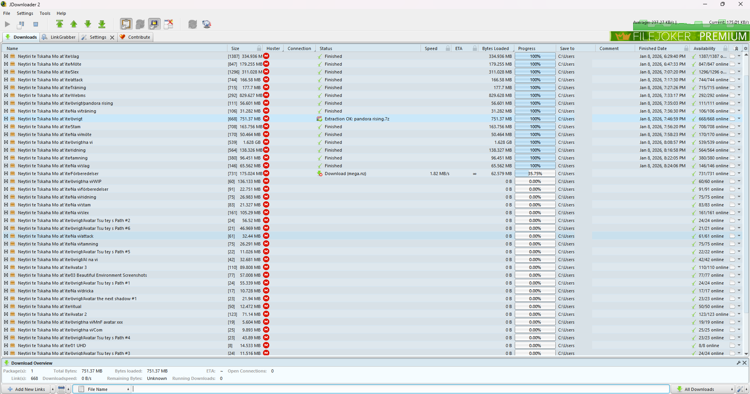Move selected package up one position
Image resolution: width=750 pixels, height=394 pixels.
pos(74,24)
